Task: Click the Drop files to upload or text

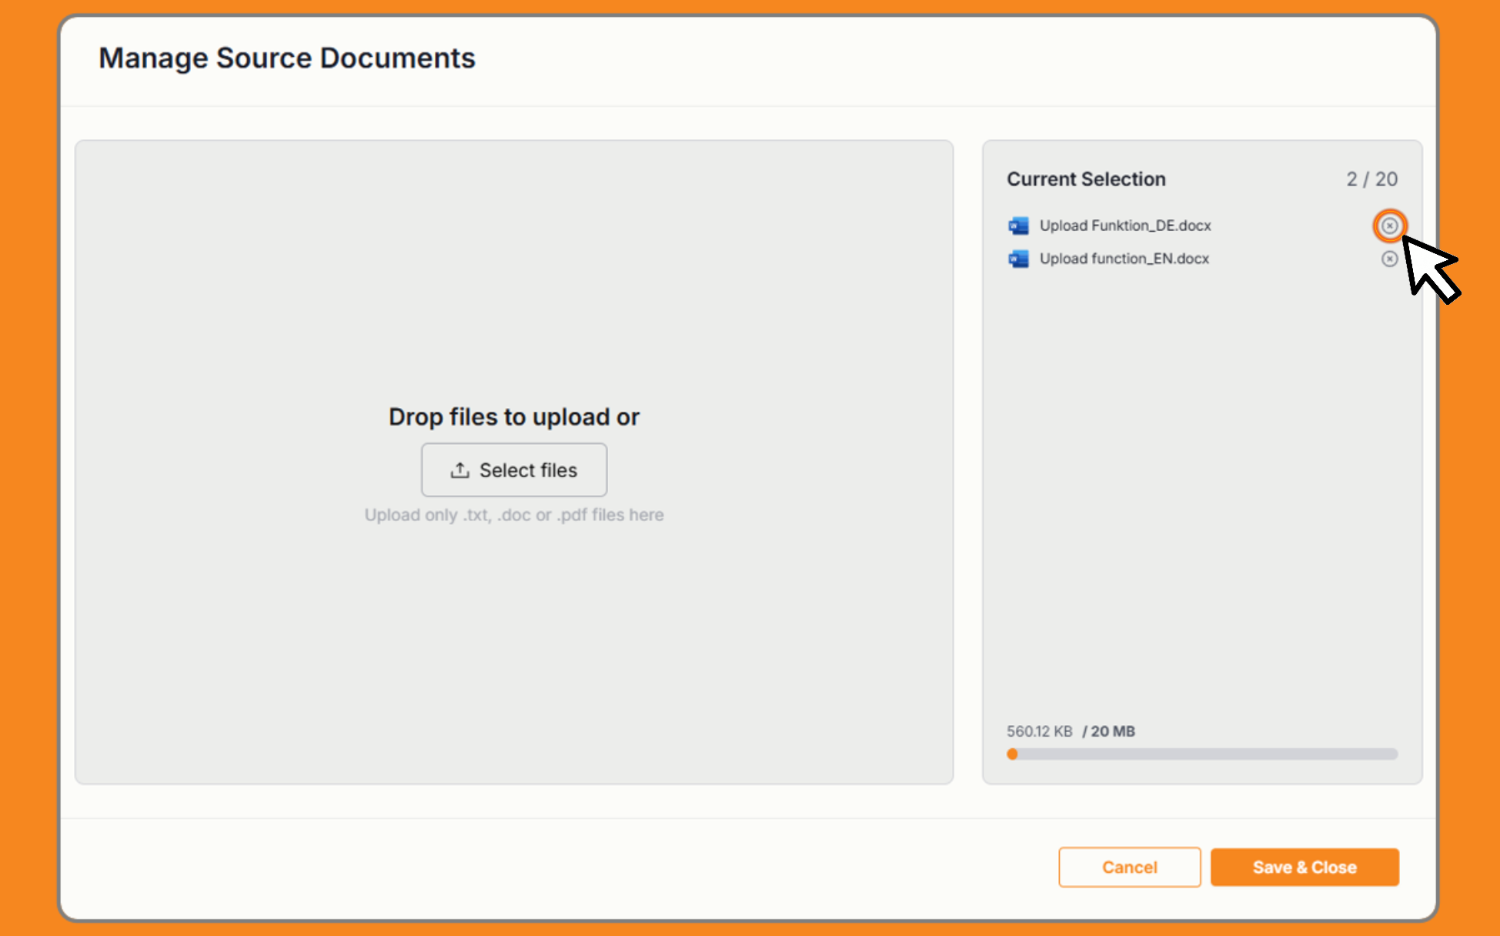Action: [514, 416]
